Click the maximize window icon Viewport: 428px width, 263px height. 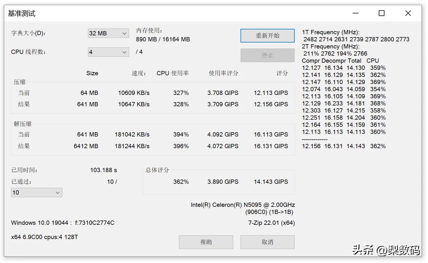[x=381, y=13]
